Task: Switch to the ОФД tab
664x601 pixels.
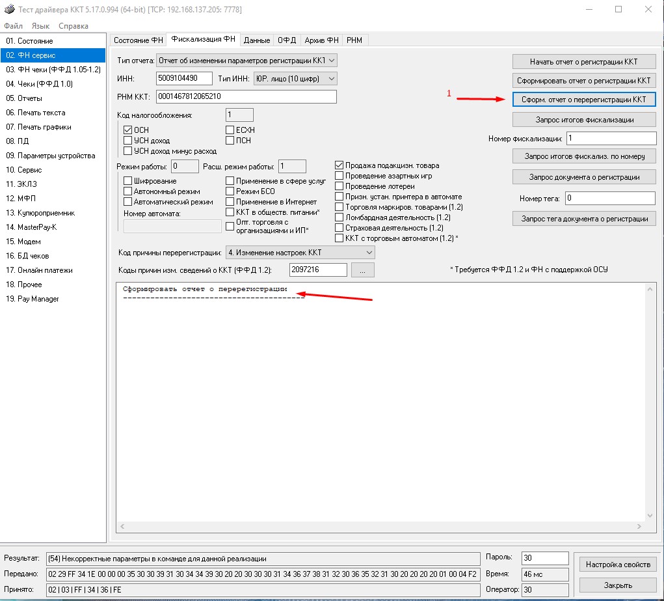Action: pos(287,40)
